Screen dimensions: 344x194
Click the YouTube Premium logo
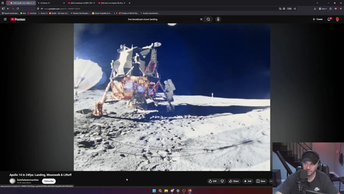[x=18, y=19]
